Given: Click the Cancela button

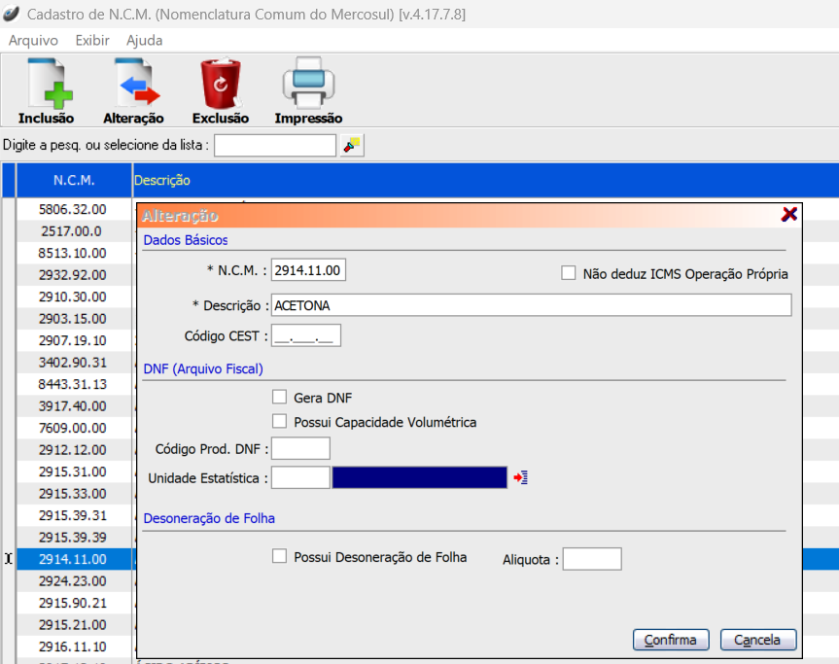Looking at the screenshot, I should click(x=757, y=640).
